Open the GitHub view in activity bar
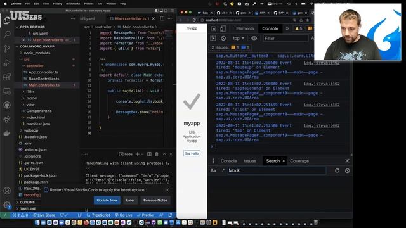406x228 pixels. click(x=7, y=105)
